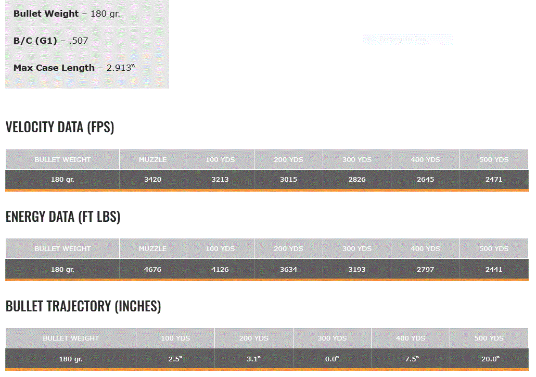
Task: Click the Velocity Data (FPS) heading
Action: 60,127
